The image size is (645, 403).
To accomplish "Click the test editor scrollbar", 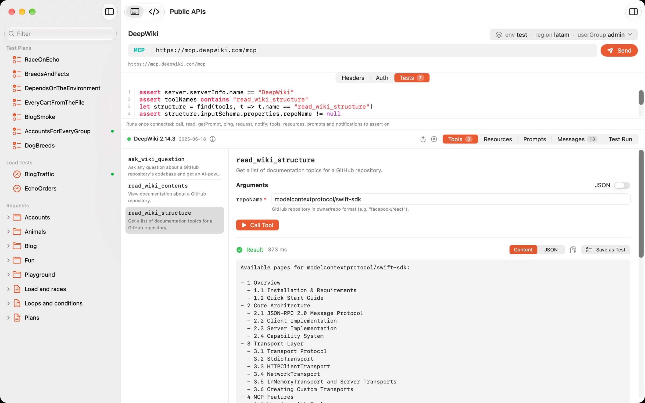I will [641, 98].
